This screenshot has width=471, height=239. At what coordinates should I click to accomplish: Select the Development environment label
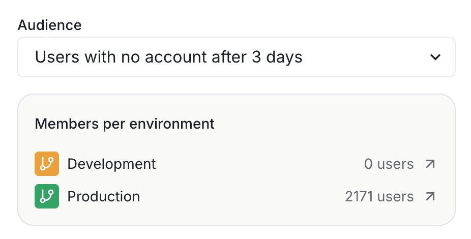(111, 164)
